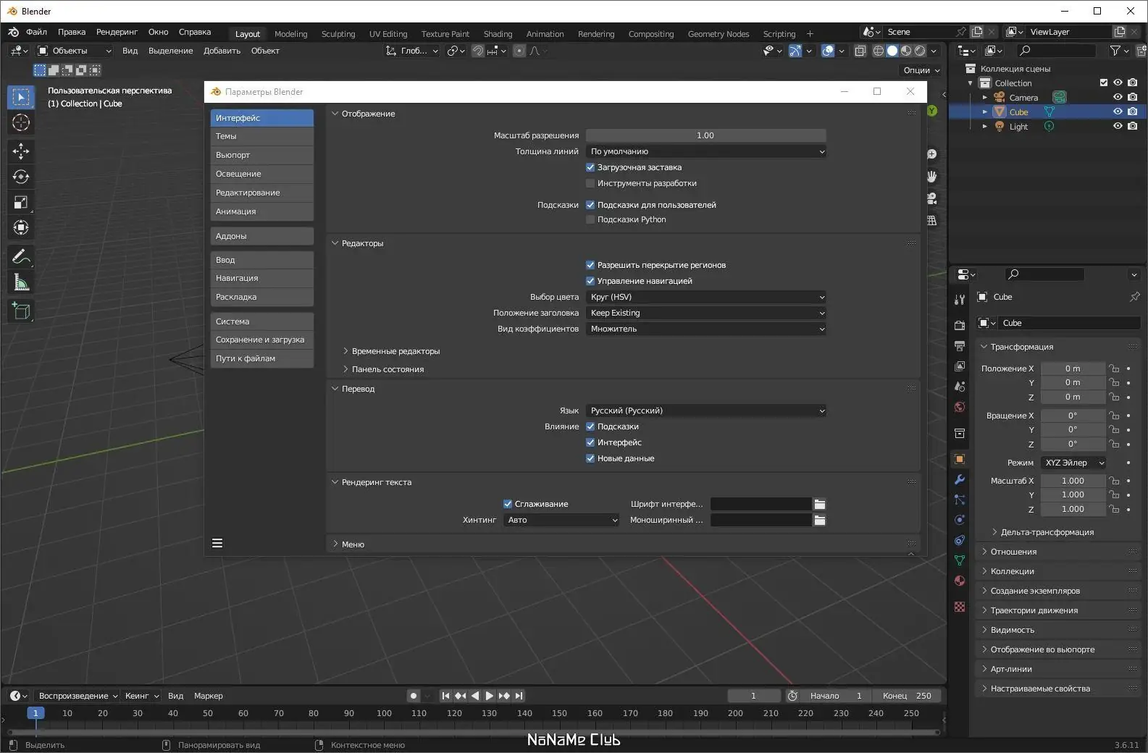Select the Scale tool
This screenshot has width=1148, height=753.
(x=21, y=203)
